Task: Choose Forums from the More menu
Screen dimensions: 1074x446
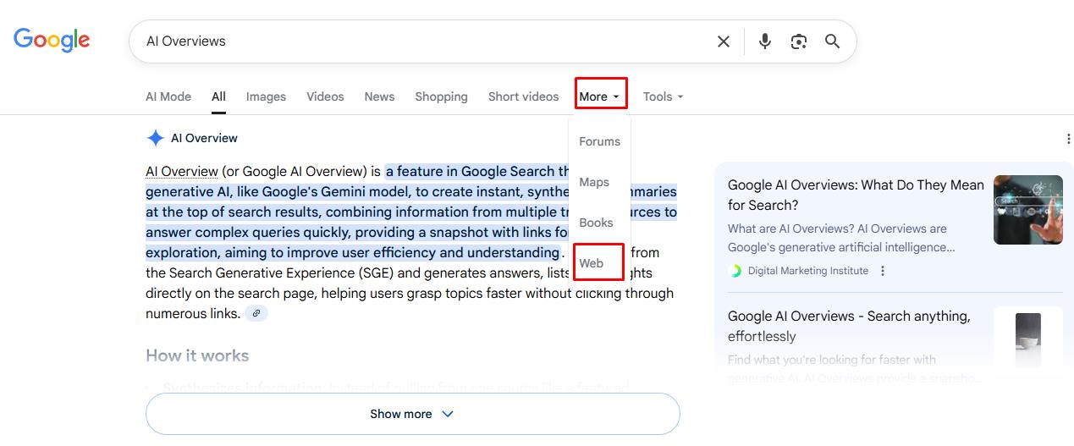Action: point(599,141)
